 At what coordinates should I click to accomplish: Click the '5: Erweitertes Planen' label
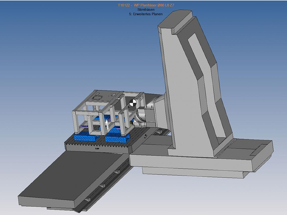[x=146, y=14]
